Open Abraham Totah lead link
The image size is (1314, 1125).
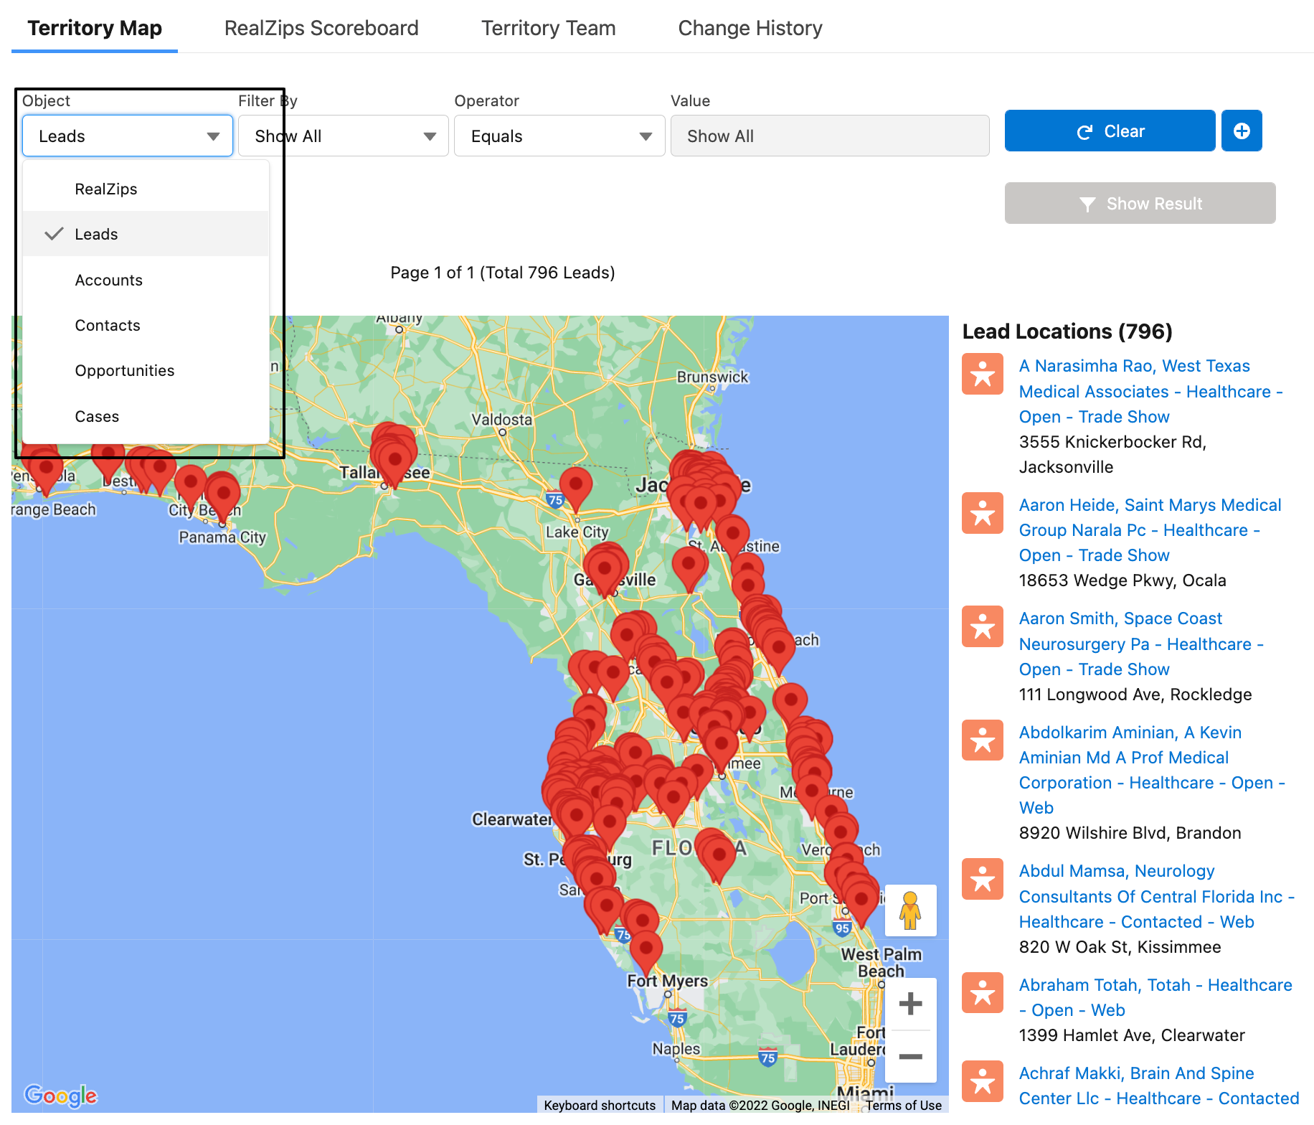[1155, 997]
